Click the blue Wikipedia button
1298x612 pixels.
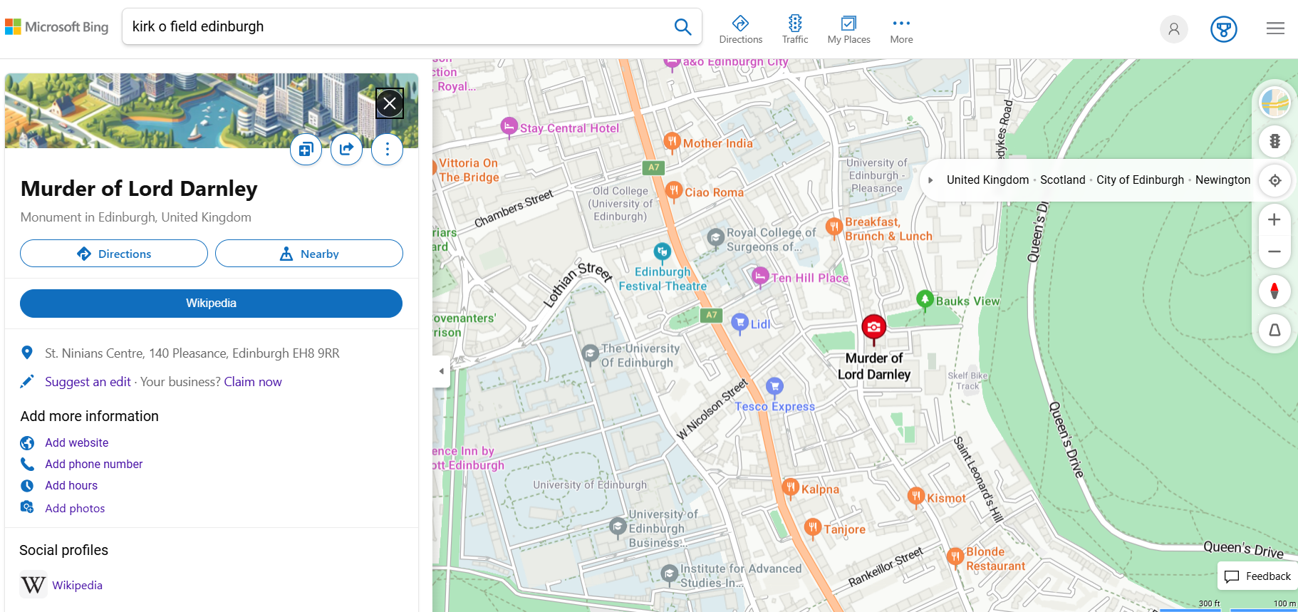tap(211, 304)
